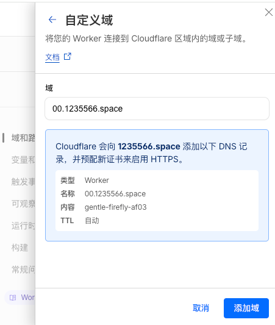275x325 pixels.
Task: Click the 取消 button
Action: click(201, 308)
